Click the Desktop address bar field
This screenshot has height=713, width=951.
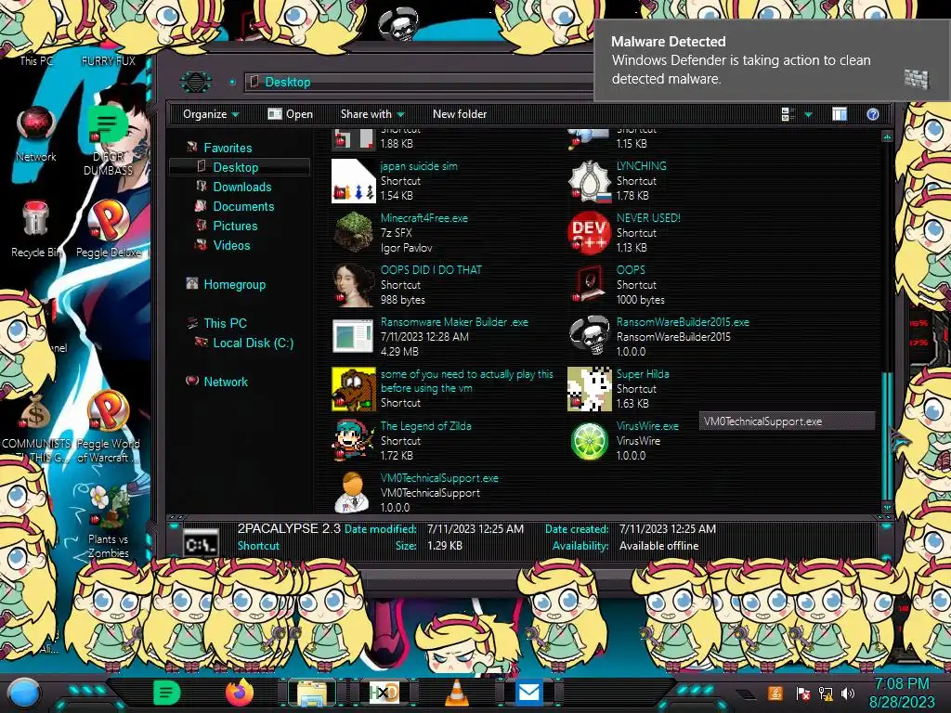(419, 82)
